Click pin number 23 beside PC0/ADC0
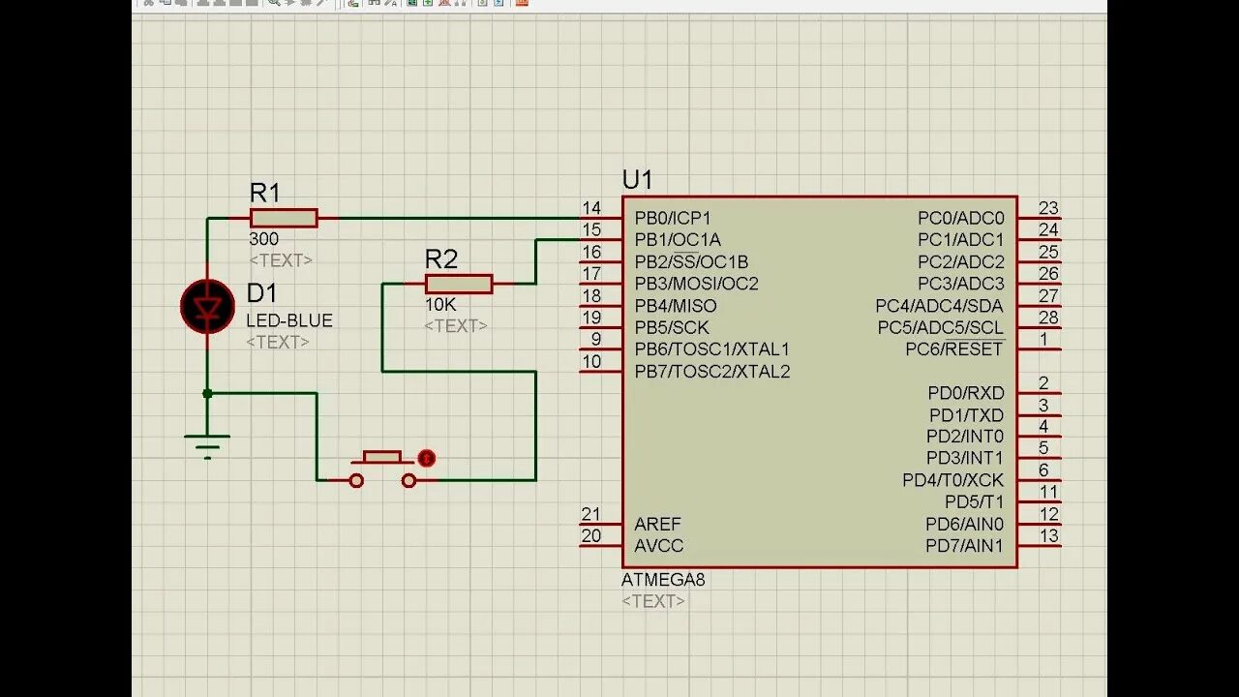Screen dimensions: 1239x697 click(1048, 208)
